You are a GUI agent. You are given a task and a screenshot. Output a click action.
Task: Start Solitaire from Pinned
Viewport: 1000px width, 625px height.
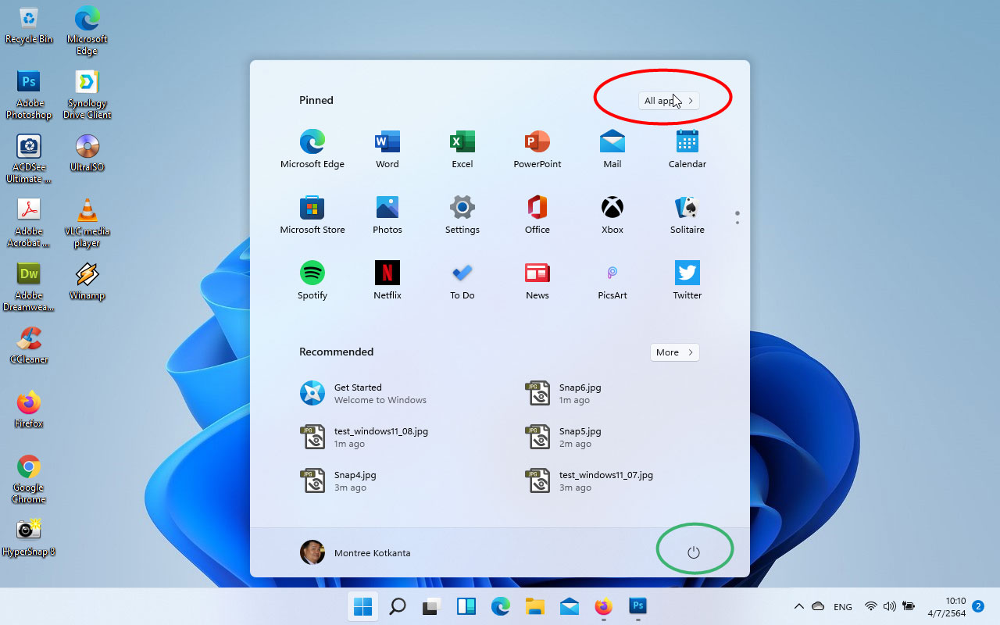point(687,214)
